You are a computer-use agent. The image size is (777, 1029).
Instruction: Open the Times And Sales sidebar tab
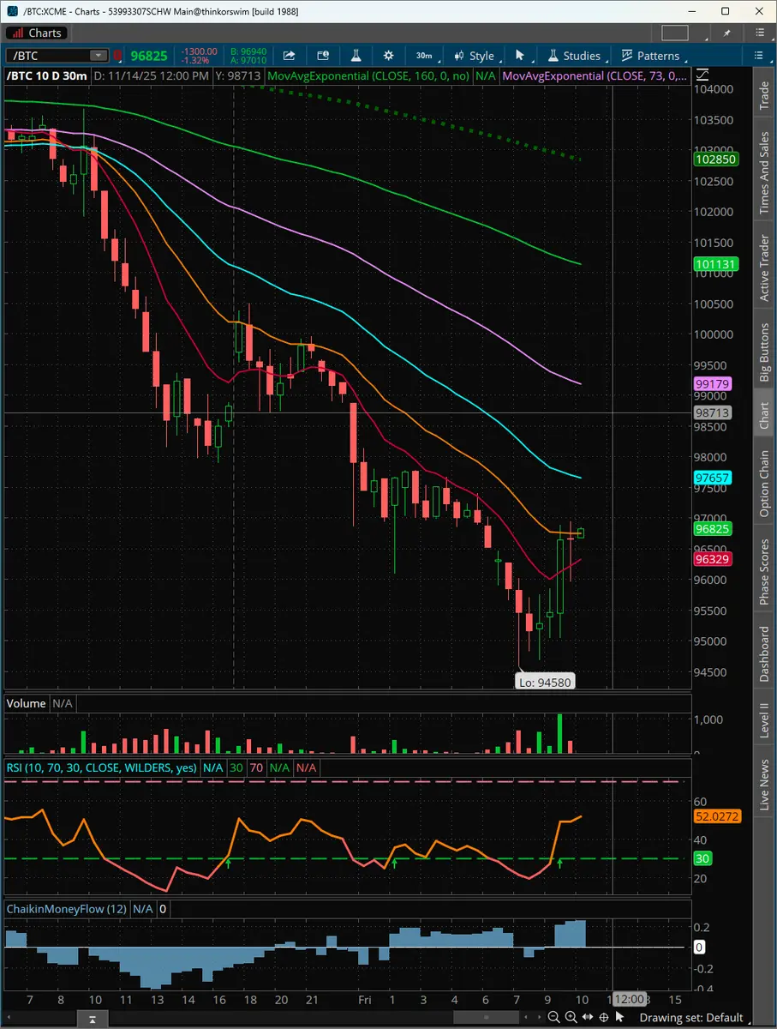pyautogui.click(x=764, y=172)
